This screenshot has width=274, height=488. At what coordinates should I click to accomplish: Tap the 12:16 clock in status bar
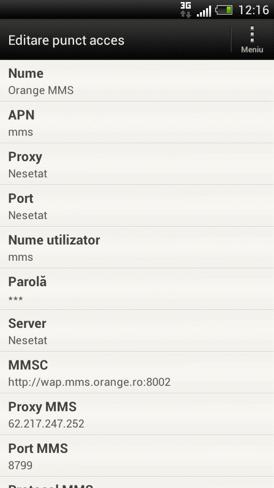[254, 10]
